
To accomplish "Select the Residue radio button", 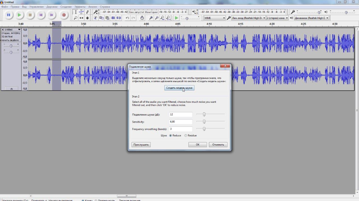I will 186,136.
